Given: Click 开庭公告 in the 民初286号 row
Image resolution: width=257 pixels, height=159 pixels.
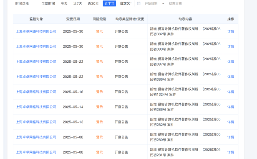Looking at the screenshot, I should (x=121, y=107).
